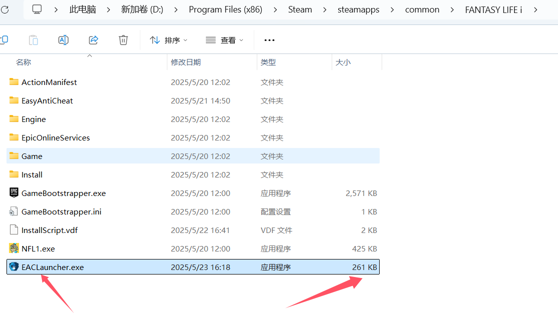The image size is (558, 327).
Task: Click the NFL1.exe game icon
Action: (x=14, y=248)
